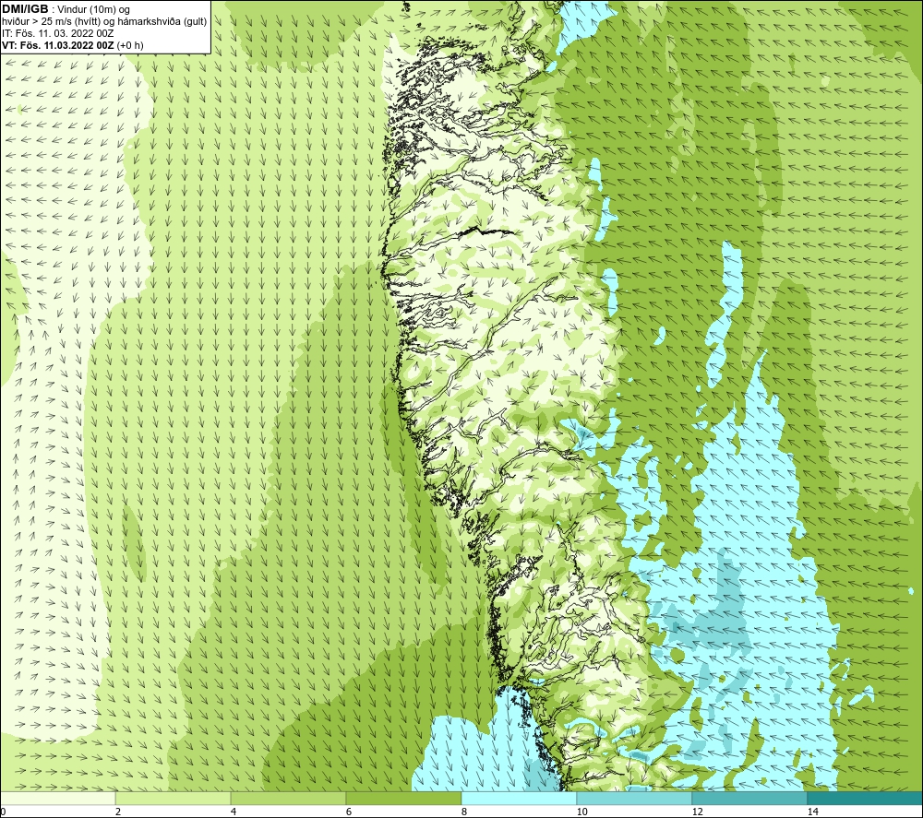Screen dimensions: 923x818
Task: Click the legend value "4"
Action: pos(234,812)
